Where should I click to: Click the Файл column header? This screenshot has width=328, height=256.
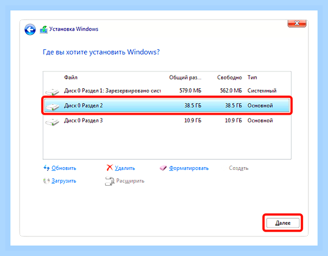71,78
